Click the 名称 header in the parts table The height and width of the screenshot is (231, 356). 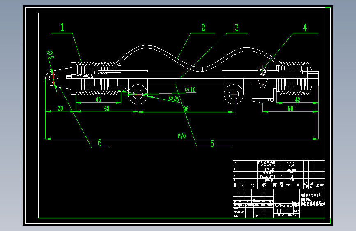(269, 185)
